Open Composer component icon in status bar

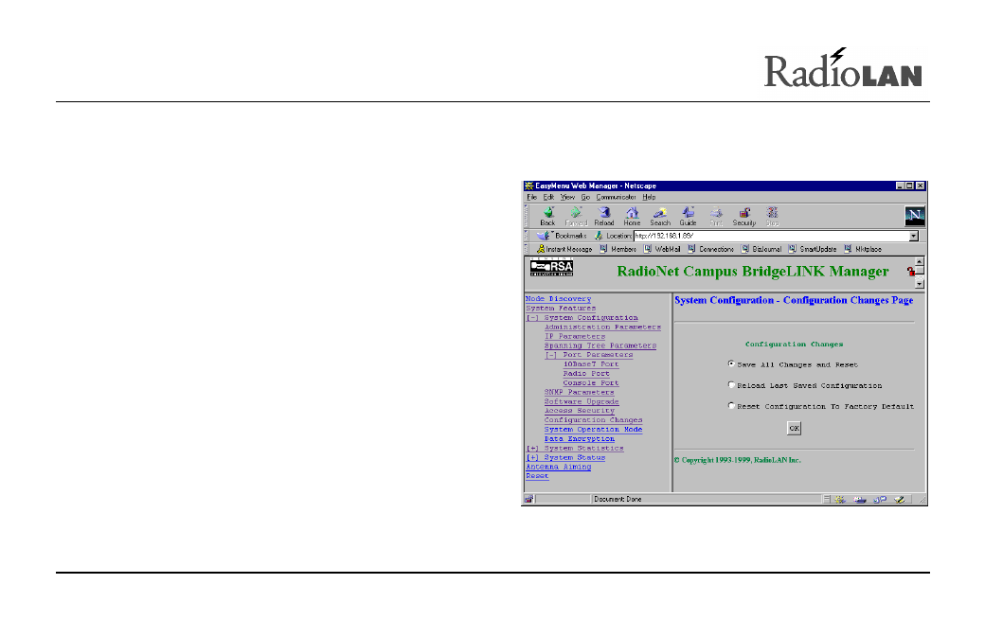click(x=899, y=500)
